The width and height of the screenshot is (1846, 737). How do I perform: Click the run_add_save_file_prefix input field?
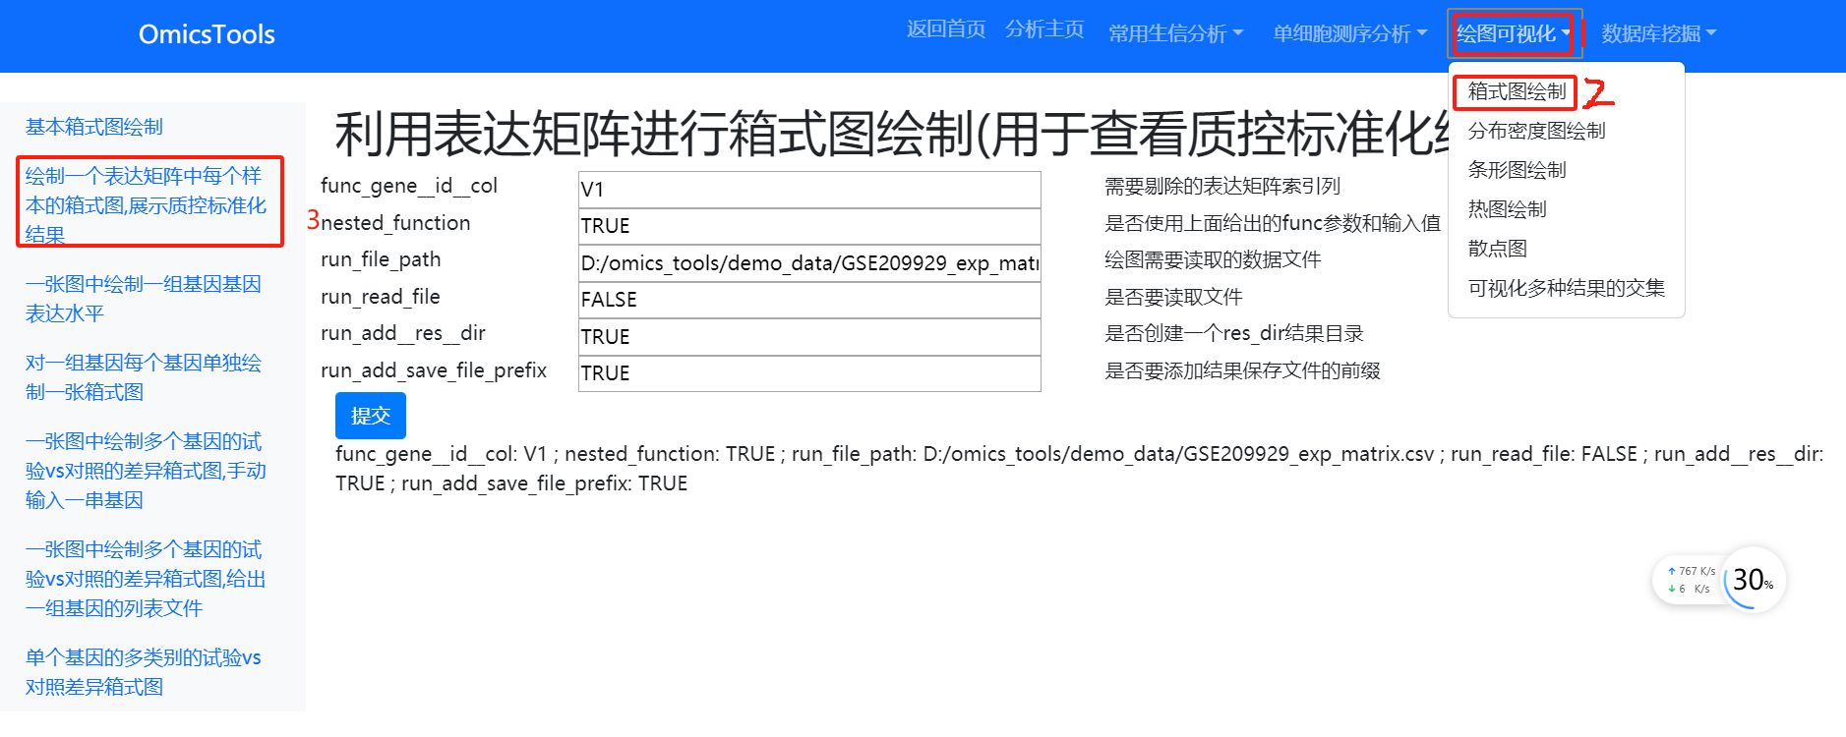click(809, 373)
